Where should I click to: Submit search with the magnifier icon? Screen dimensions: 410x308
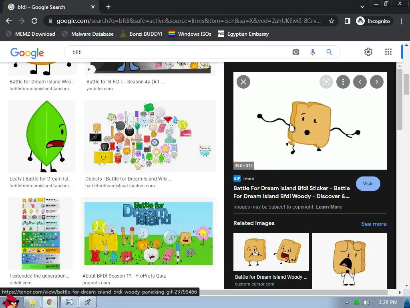[329, 52]
